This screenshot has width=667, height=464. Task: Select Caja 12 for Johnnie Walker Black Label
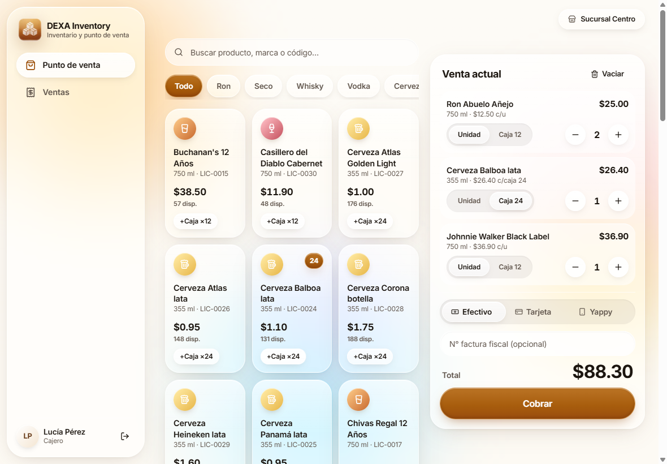pos(510,267)
